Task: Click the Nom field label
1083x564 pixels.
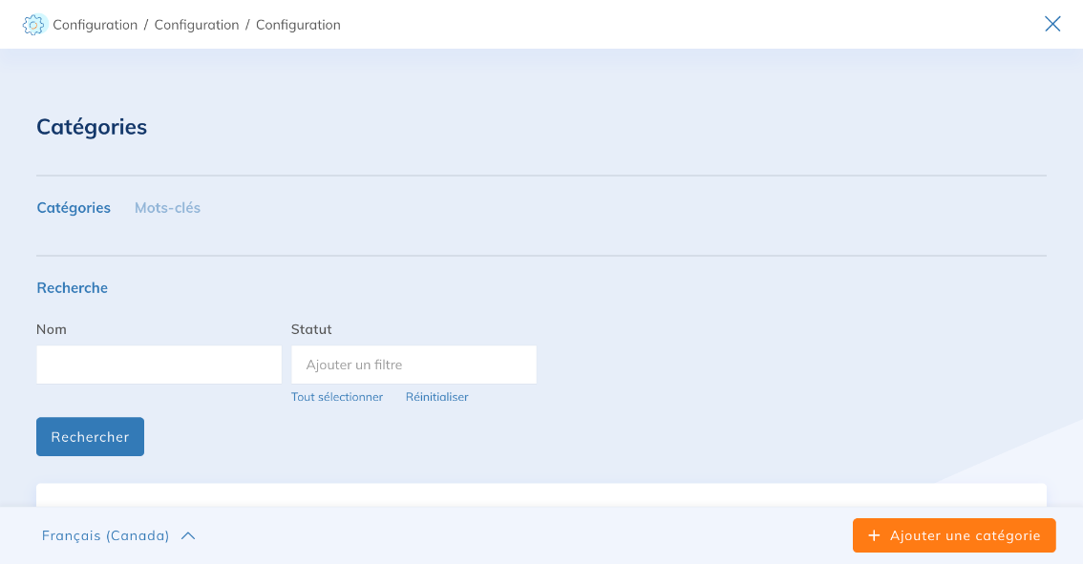Action: (x=52, y=329)
